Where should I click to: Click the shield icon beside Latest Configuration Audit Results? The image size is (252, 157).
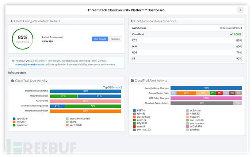[x=12, y=21]
